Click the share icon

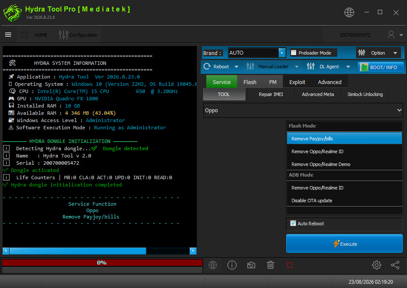click(395, 265)
